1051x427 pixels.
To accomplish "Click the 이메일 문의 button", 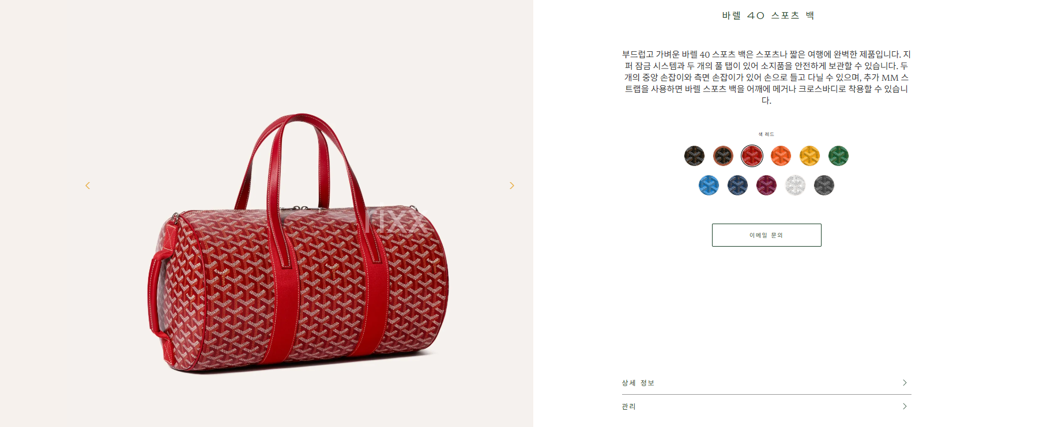I will coord(766,235).
